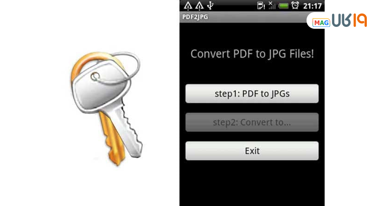The height and width of the screenshot is (206, 371).
Task: Click the colorful MAG logo badge
Action: pyautogui.click(x=321, y=23)
